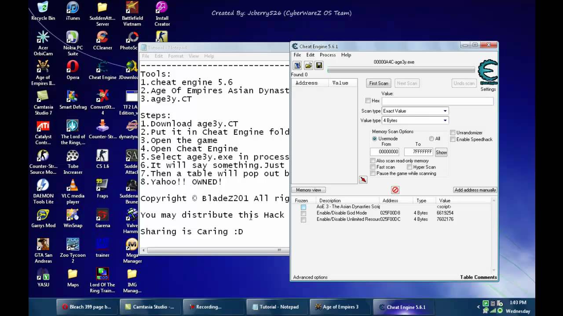The width and height of the screenshot is (563, 316).
Task: Open Advanced options in Cheat Engine
Action: coord(311,277)
